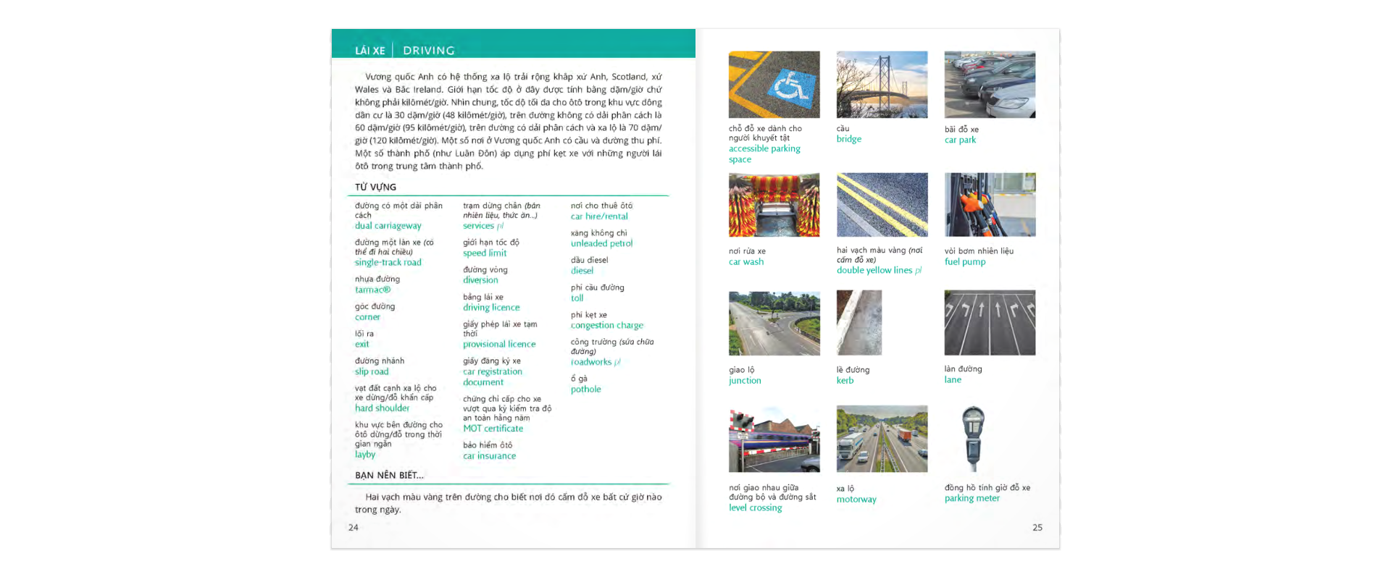Click the 'congestion charge' vocabulary term

click(607, 326)
